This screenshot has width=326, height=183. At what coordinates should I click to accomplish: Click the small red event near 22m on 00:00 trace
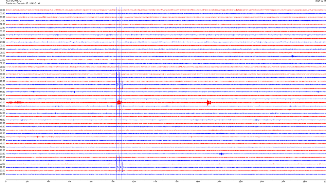[x=237, y=10]
